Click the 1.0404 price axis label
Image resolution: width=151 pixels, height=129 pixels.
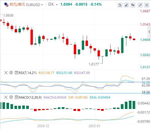point(145,40)
